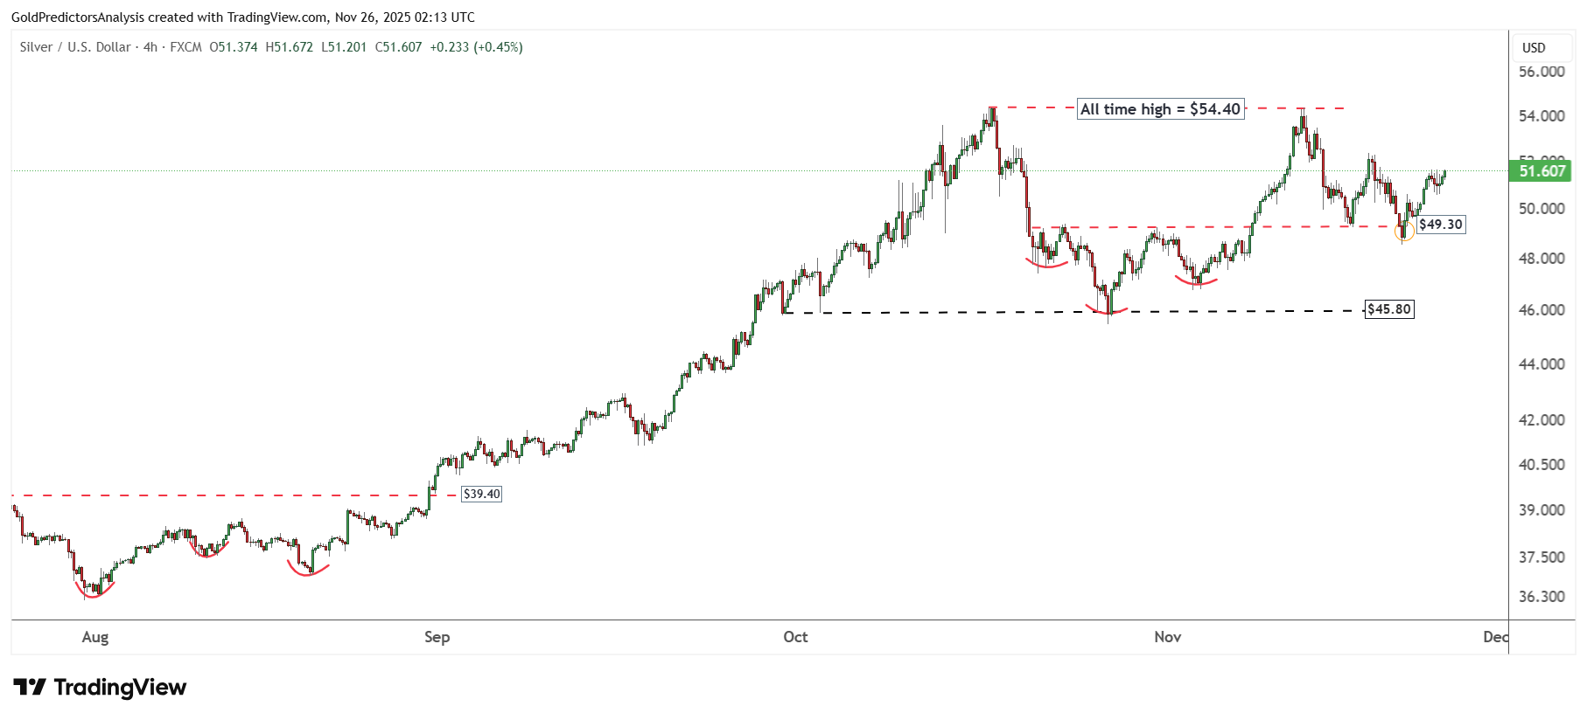Click the 44.000 tick on price axis
Viewport: 1587px width, 720px height.
tap(1541, 364)
